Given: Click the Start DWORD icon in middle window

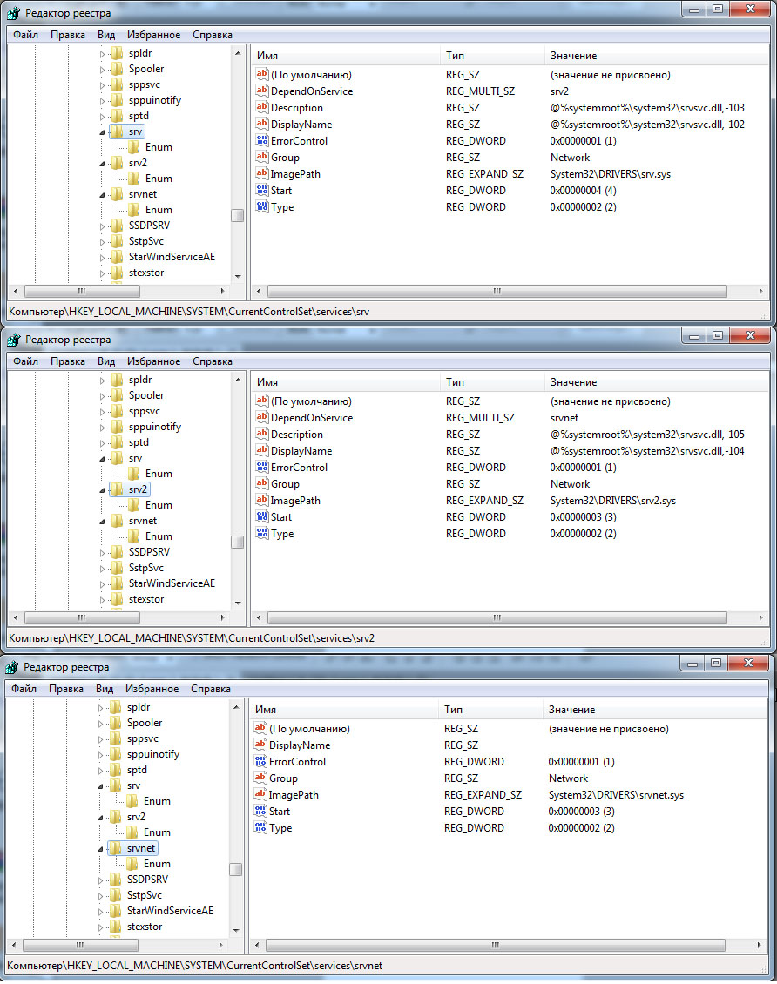Looking at the screenshot, I should coord(261,516).
